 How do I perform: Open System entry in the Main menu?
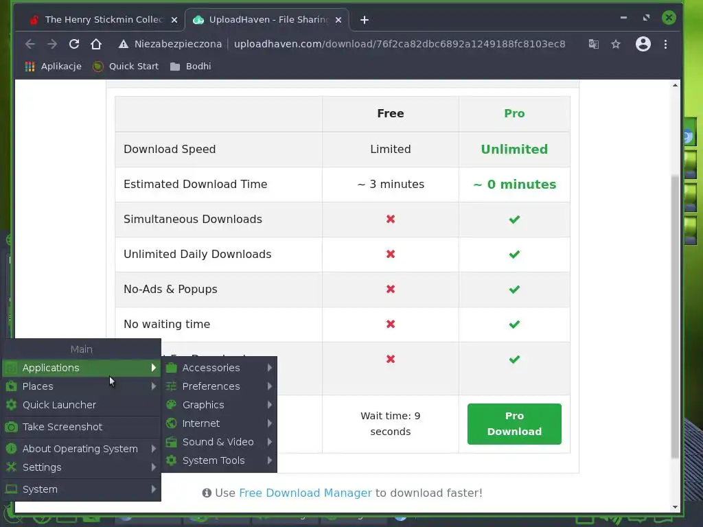point(81,489)
